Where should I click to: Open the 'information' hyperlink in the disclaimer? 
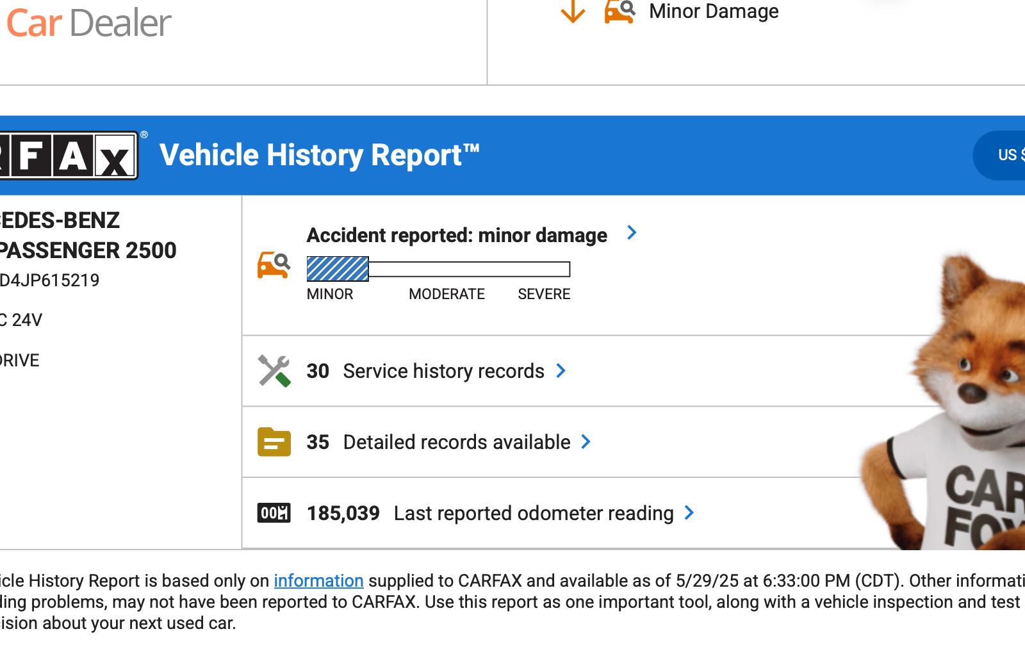pyautogui.click(x=318, y=581)
